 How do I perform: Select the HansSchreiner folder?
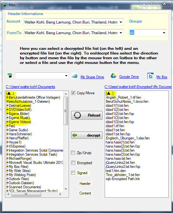(19, 134)
